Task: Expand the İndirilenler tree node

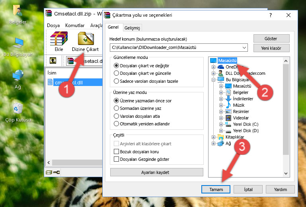Action: coord(221,99)
